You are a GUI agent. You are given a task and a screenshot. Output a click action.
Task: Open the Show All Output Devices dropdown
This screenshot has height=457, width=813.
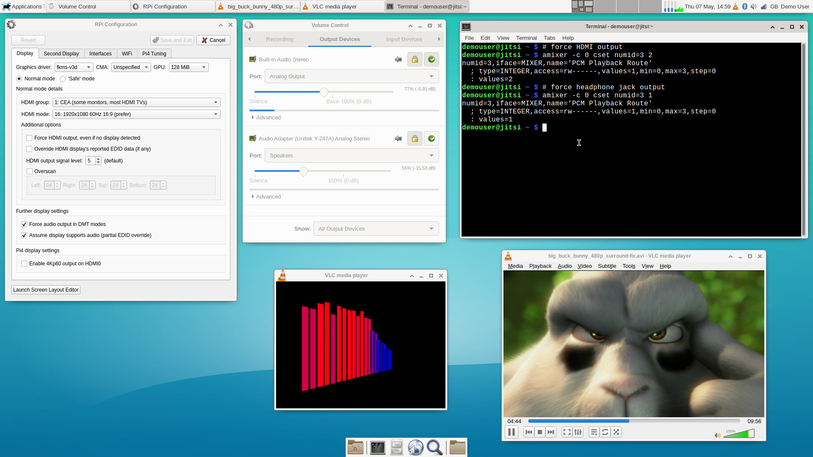pyautogui.click(x=376, y=229)
